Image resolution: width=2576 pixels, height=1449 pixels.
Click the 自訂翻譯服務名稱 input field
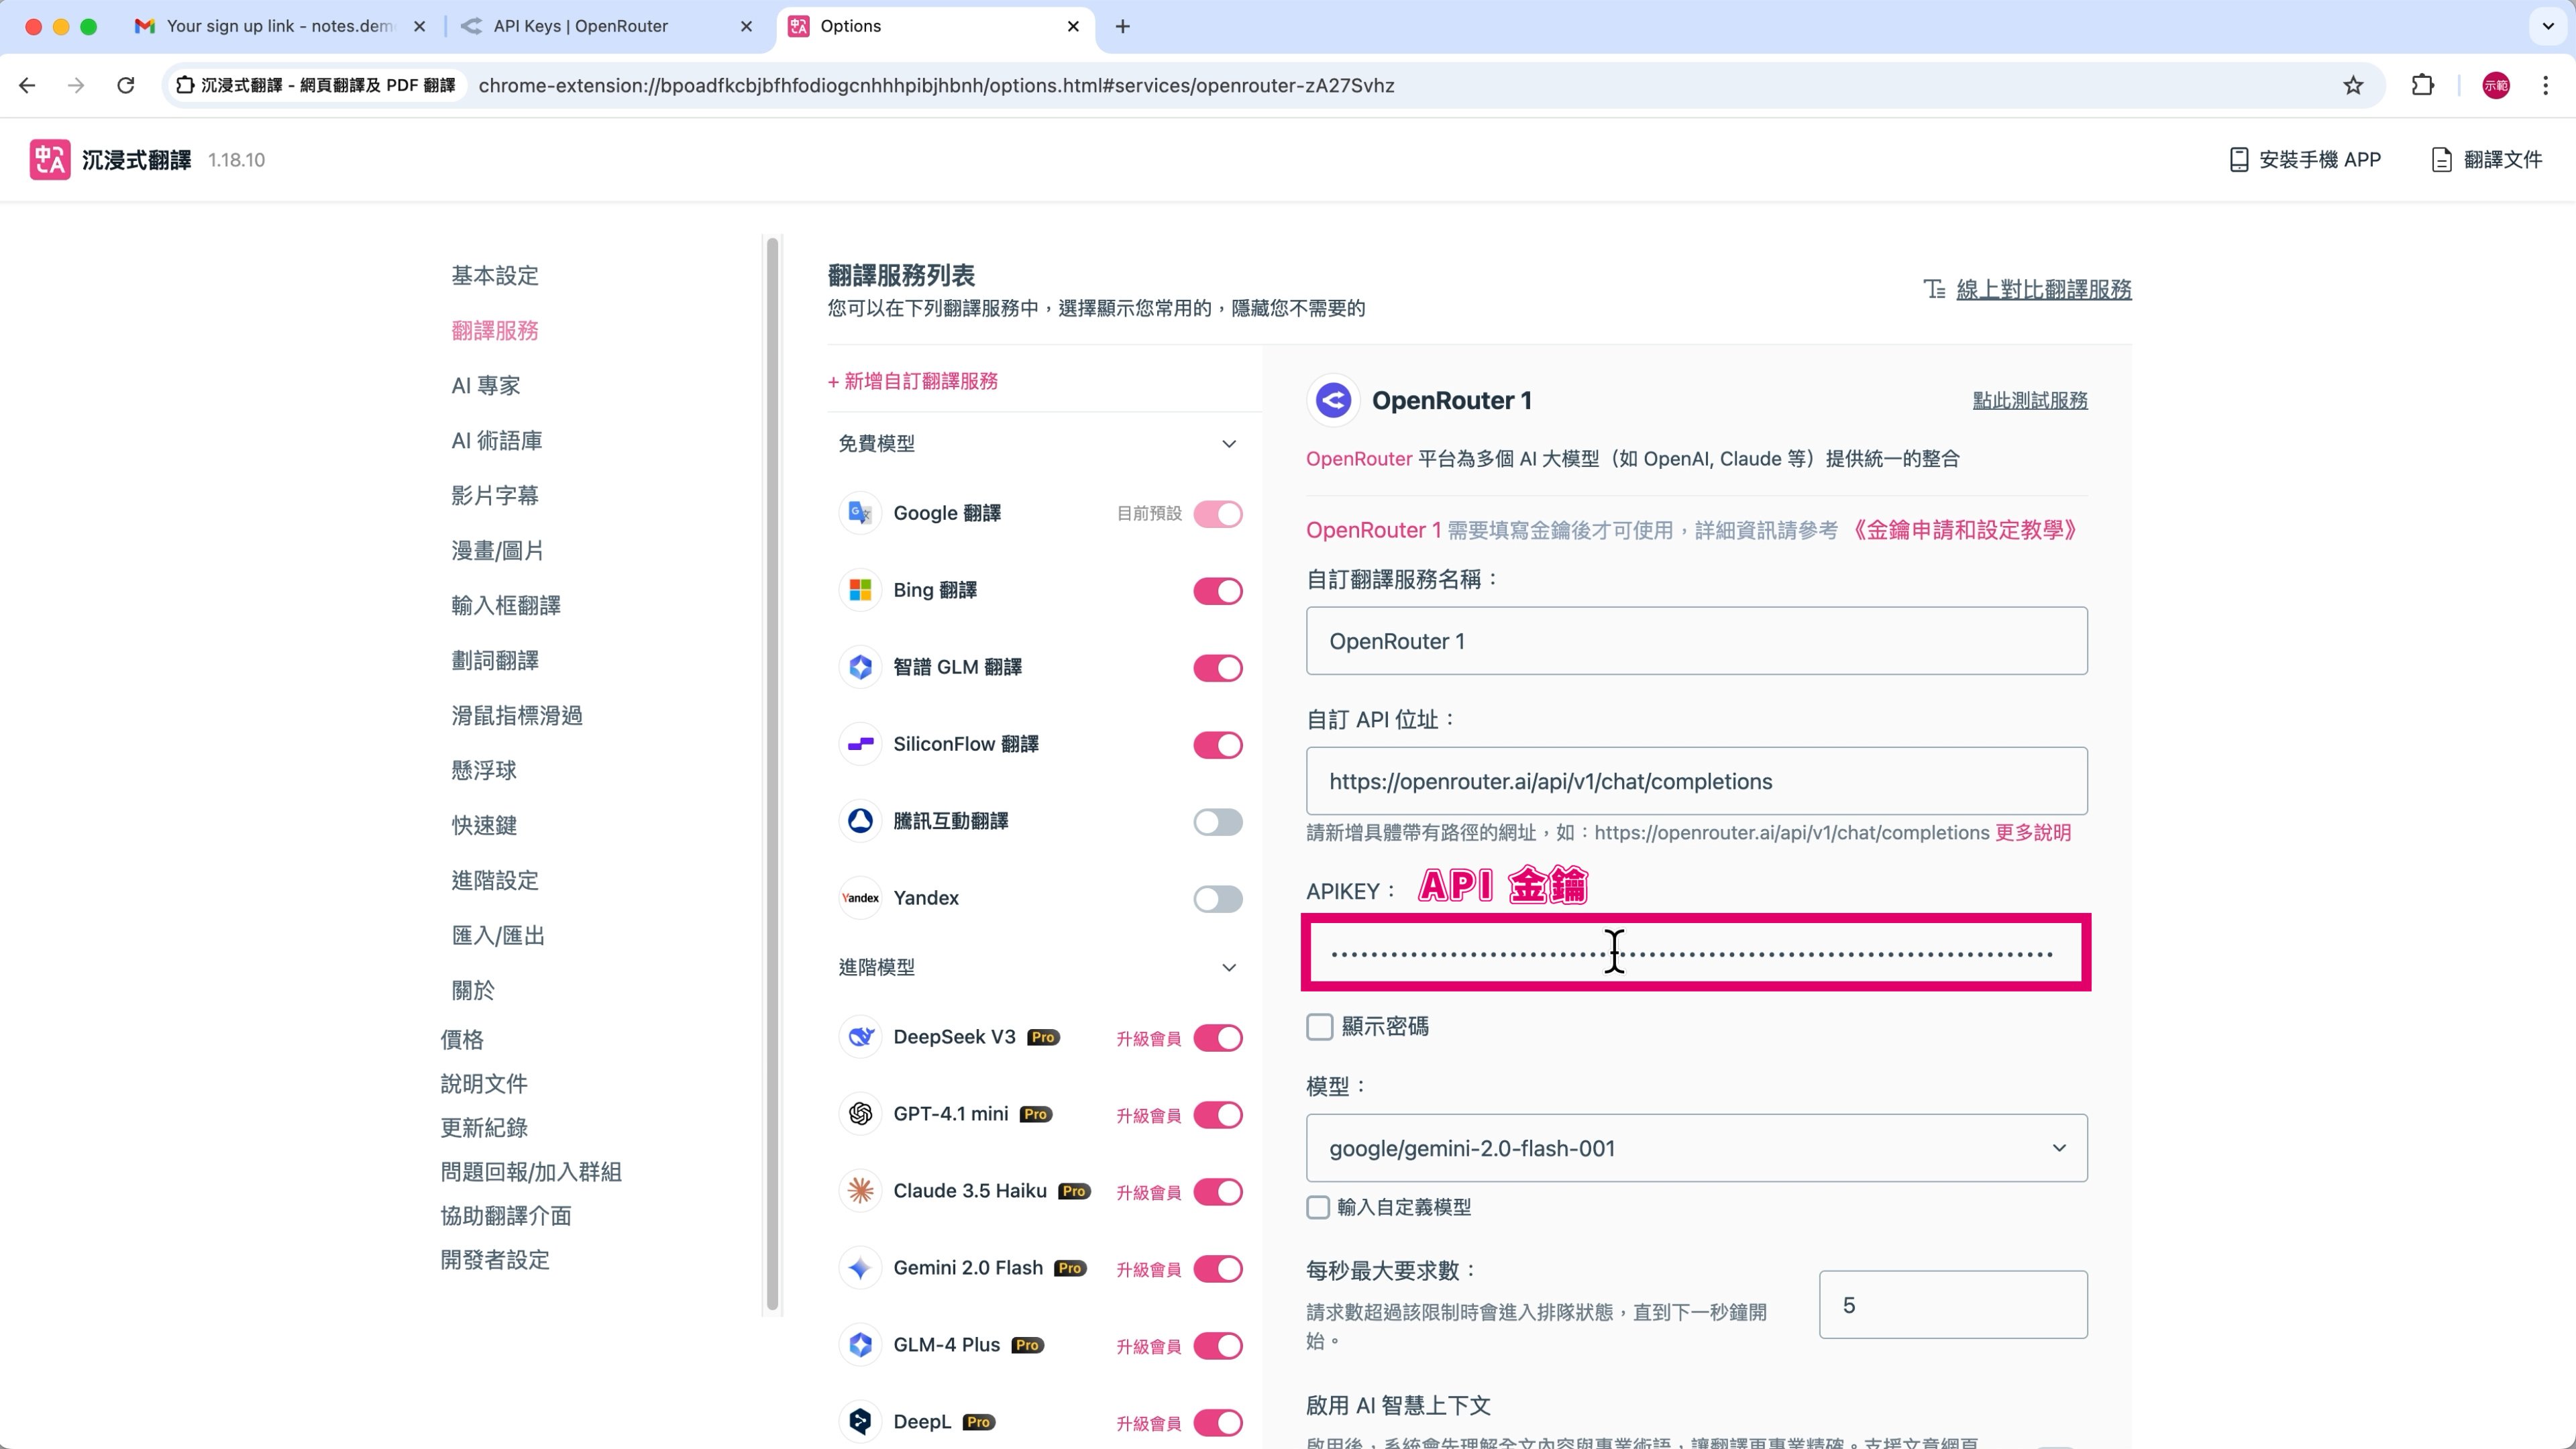pos(1696,641)
